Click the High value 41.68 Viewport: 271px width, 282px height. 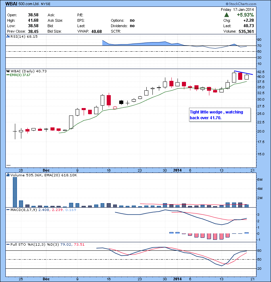click(x=33, y=20)
